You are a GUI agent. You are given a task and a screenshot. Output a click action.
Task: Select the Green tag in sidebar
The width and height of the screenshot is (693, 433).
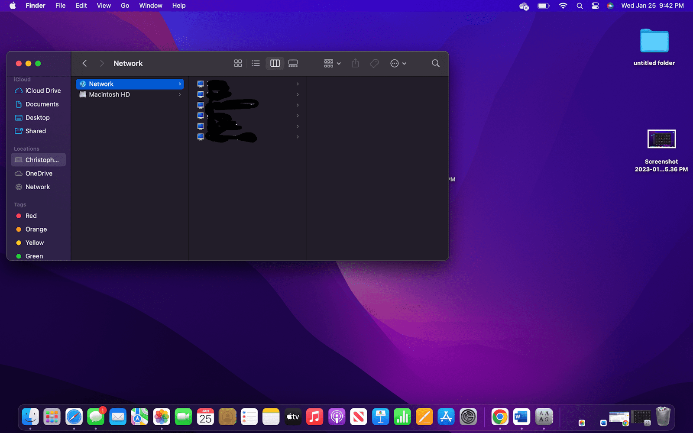(x=38, y=256)
